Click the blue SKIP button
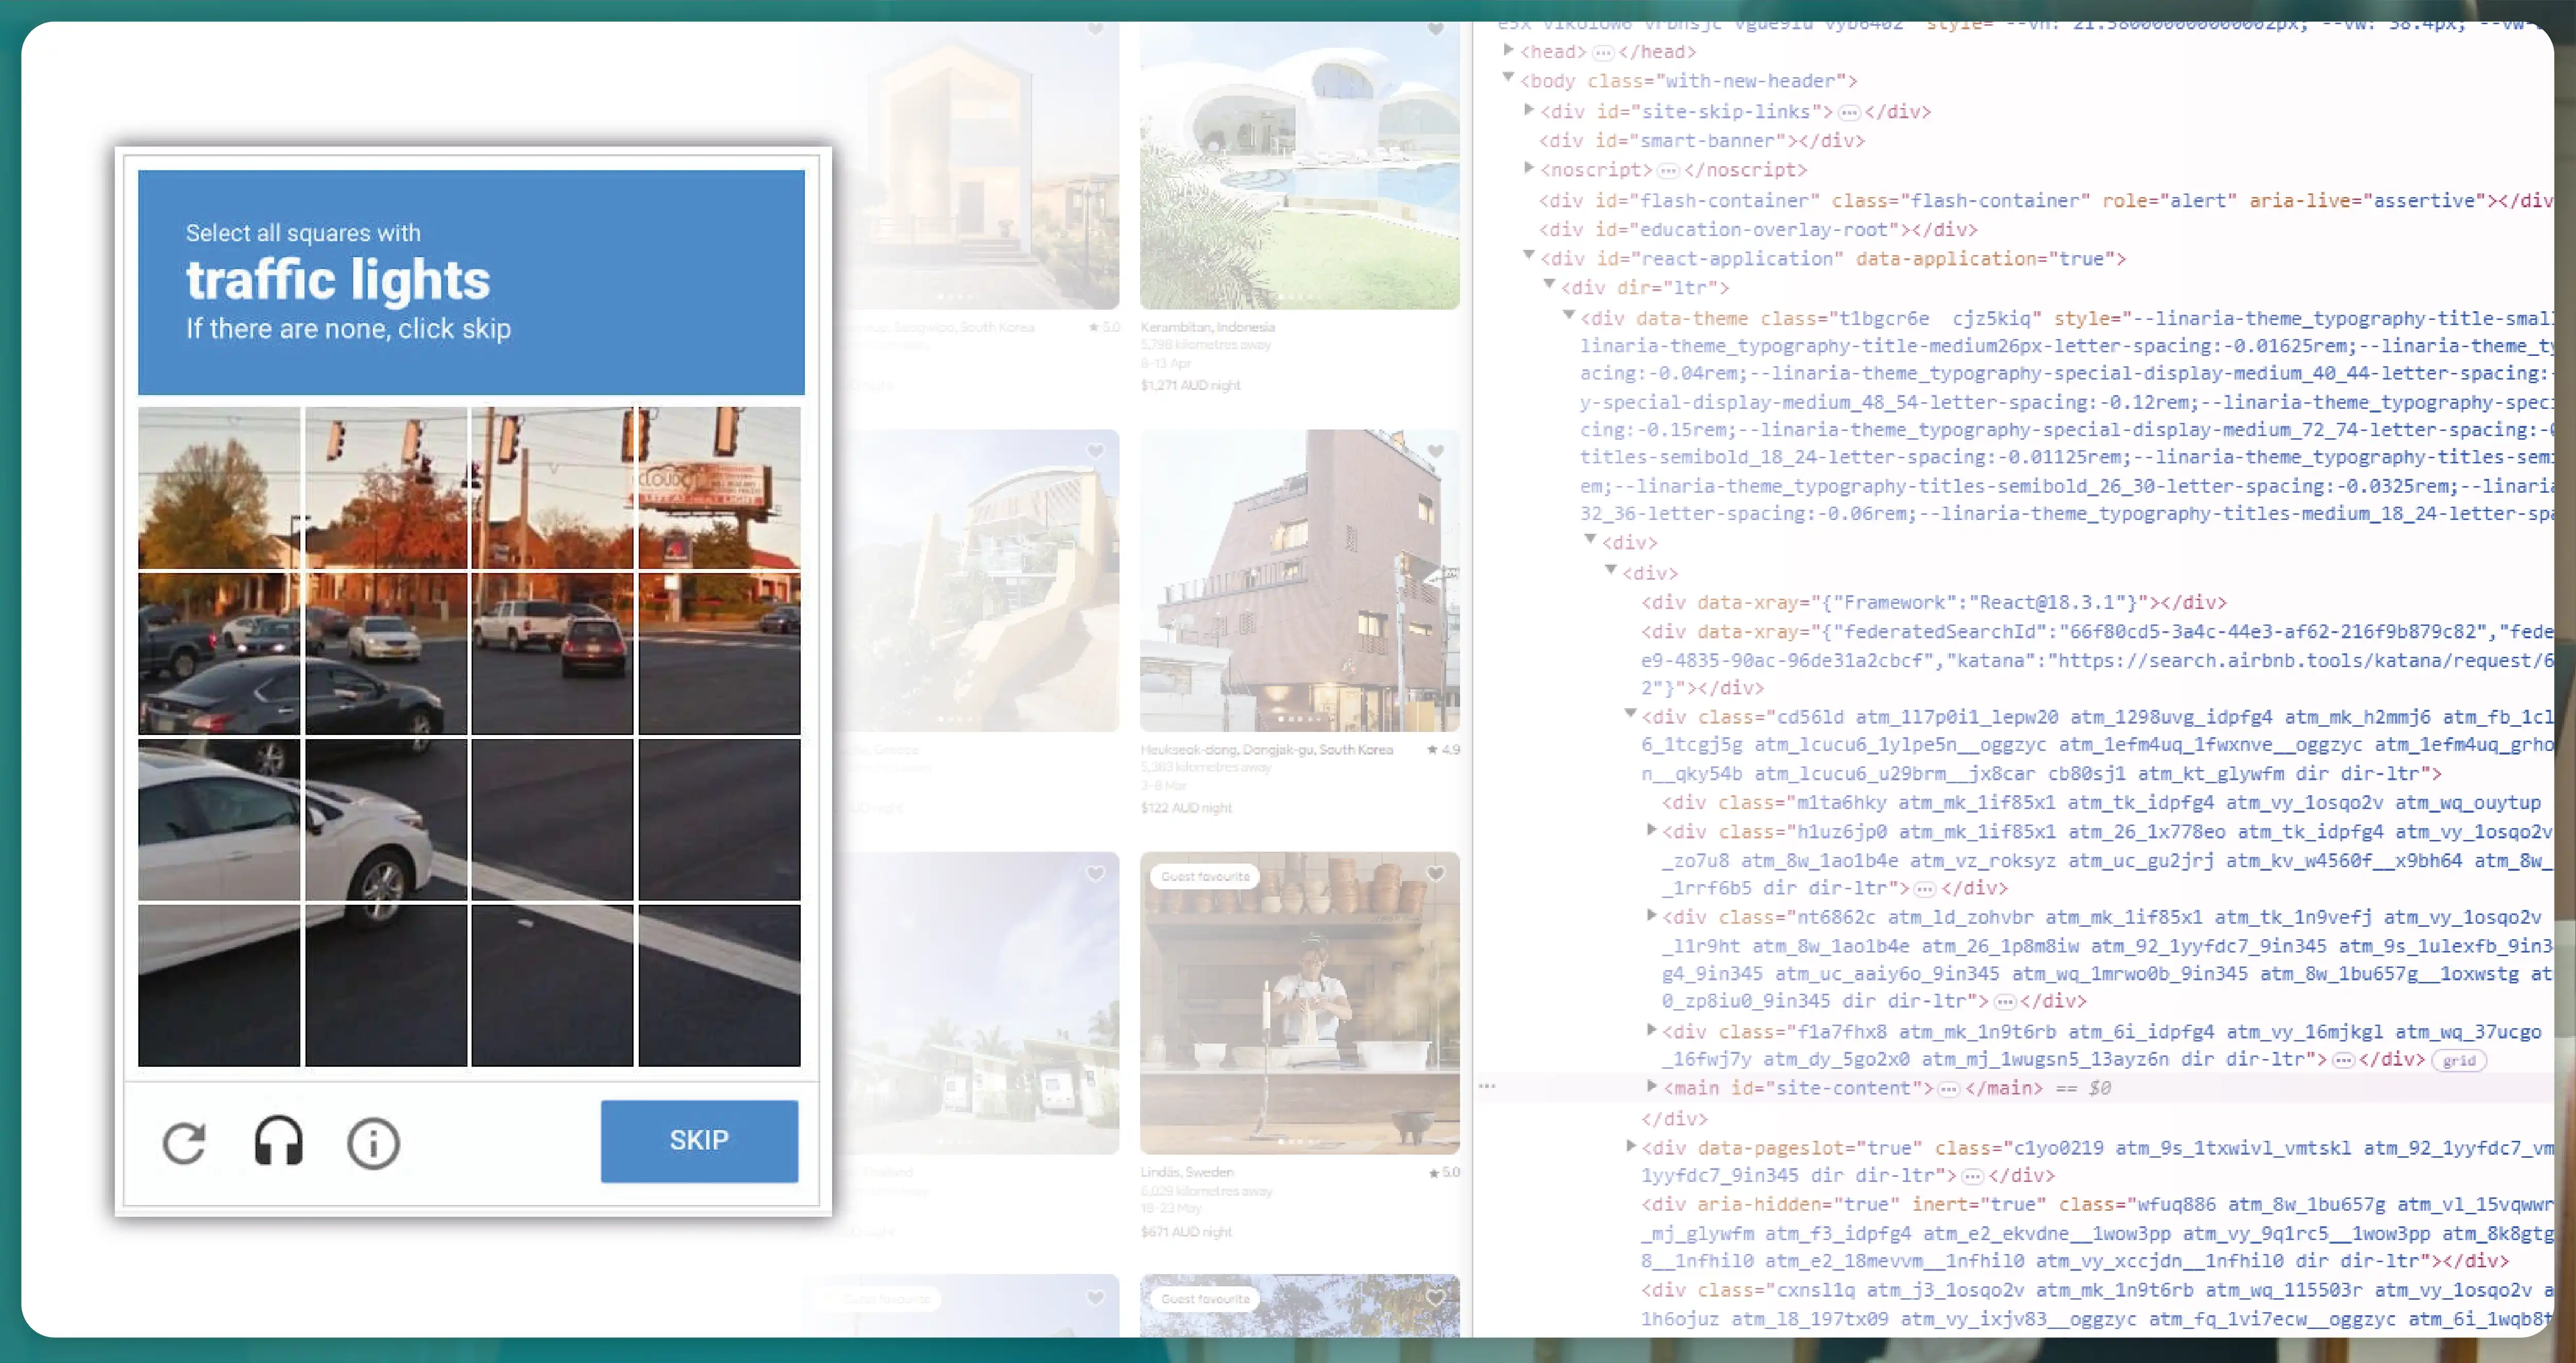This screenshot has width=2576, height=1363. (699, 1141)
